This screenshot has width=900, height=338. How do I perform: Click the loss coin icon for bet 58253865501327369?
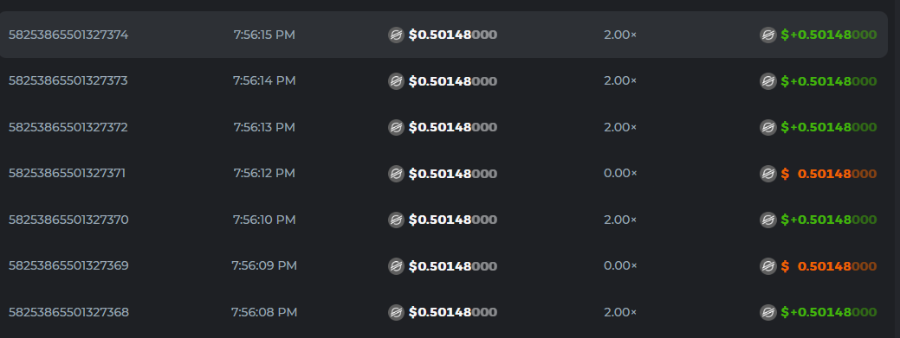768,266
